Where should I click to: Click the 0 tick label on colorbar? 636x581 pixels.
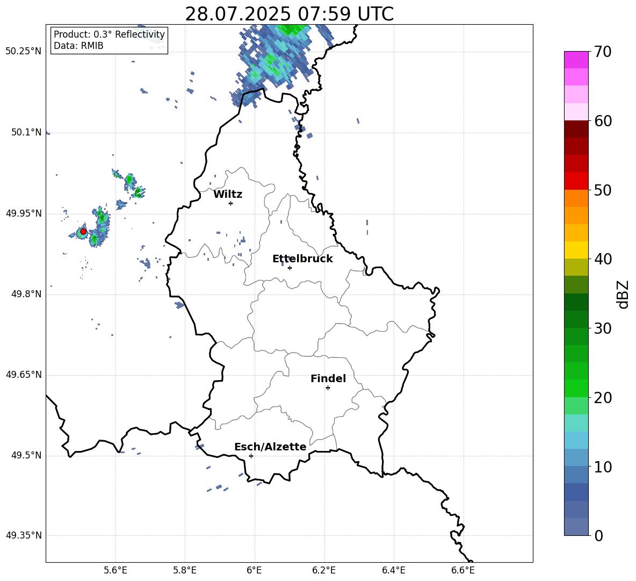tap(598, 535)
